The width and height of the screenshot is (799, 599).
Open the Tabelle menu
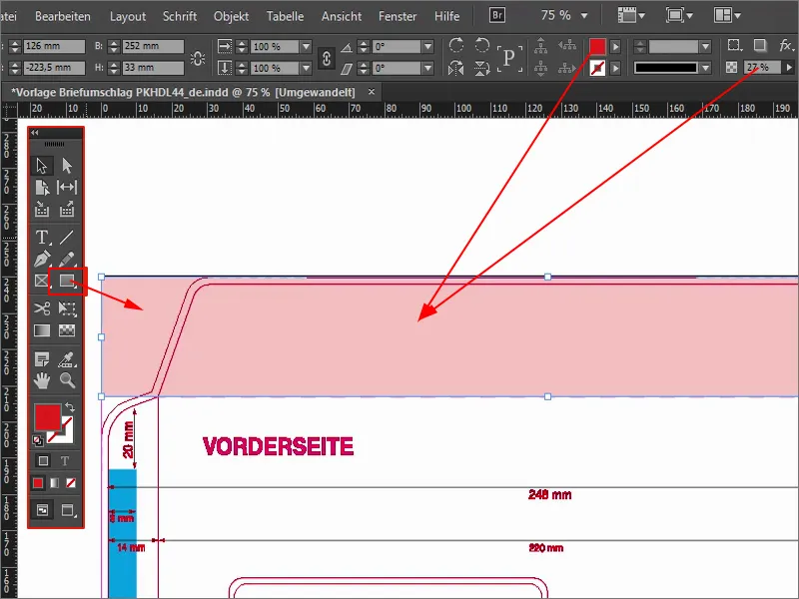285,16
